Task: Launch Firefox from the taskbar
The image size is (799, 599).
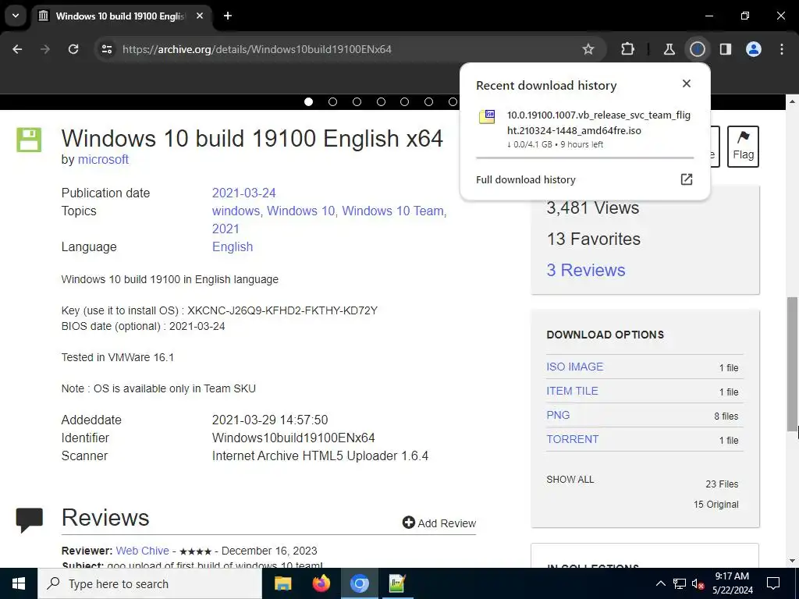Action: tap(321, 583)
